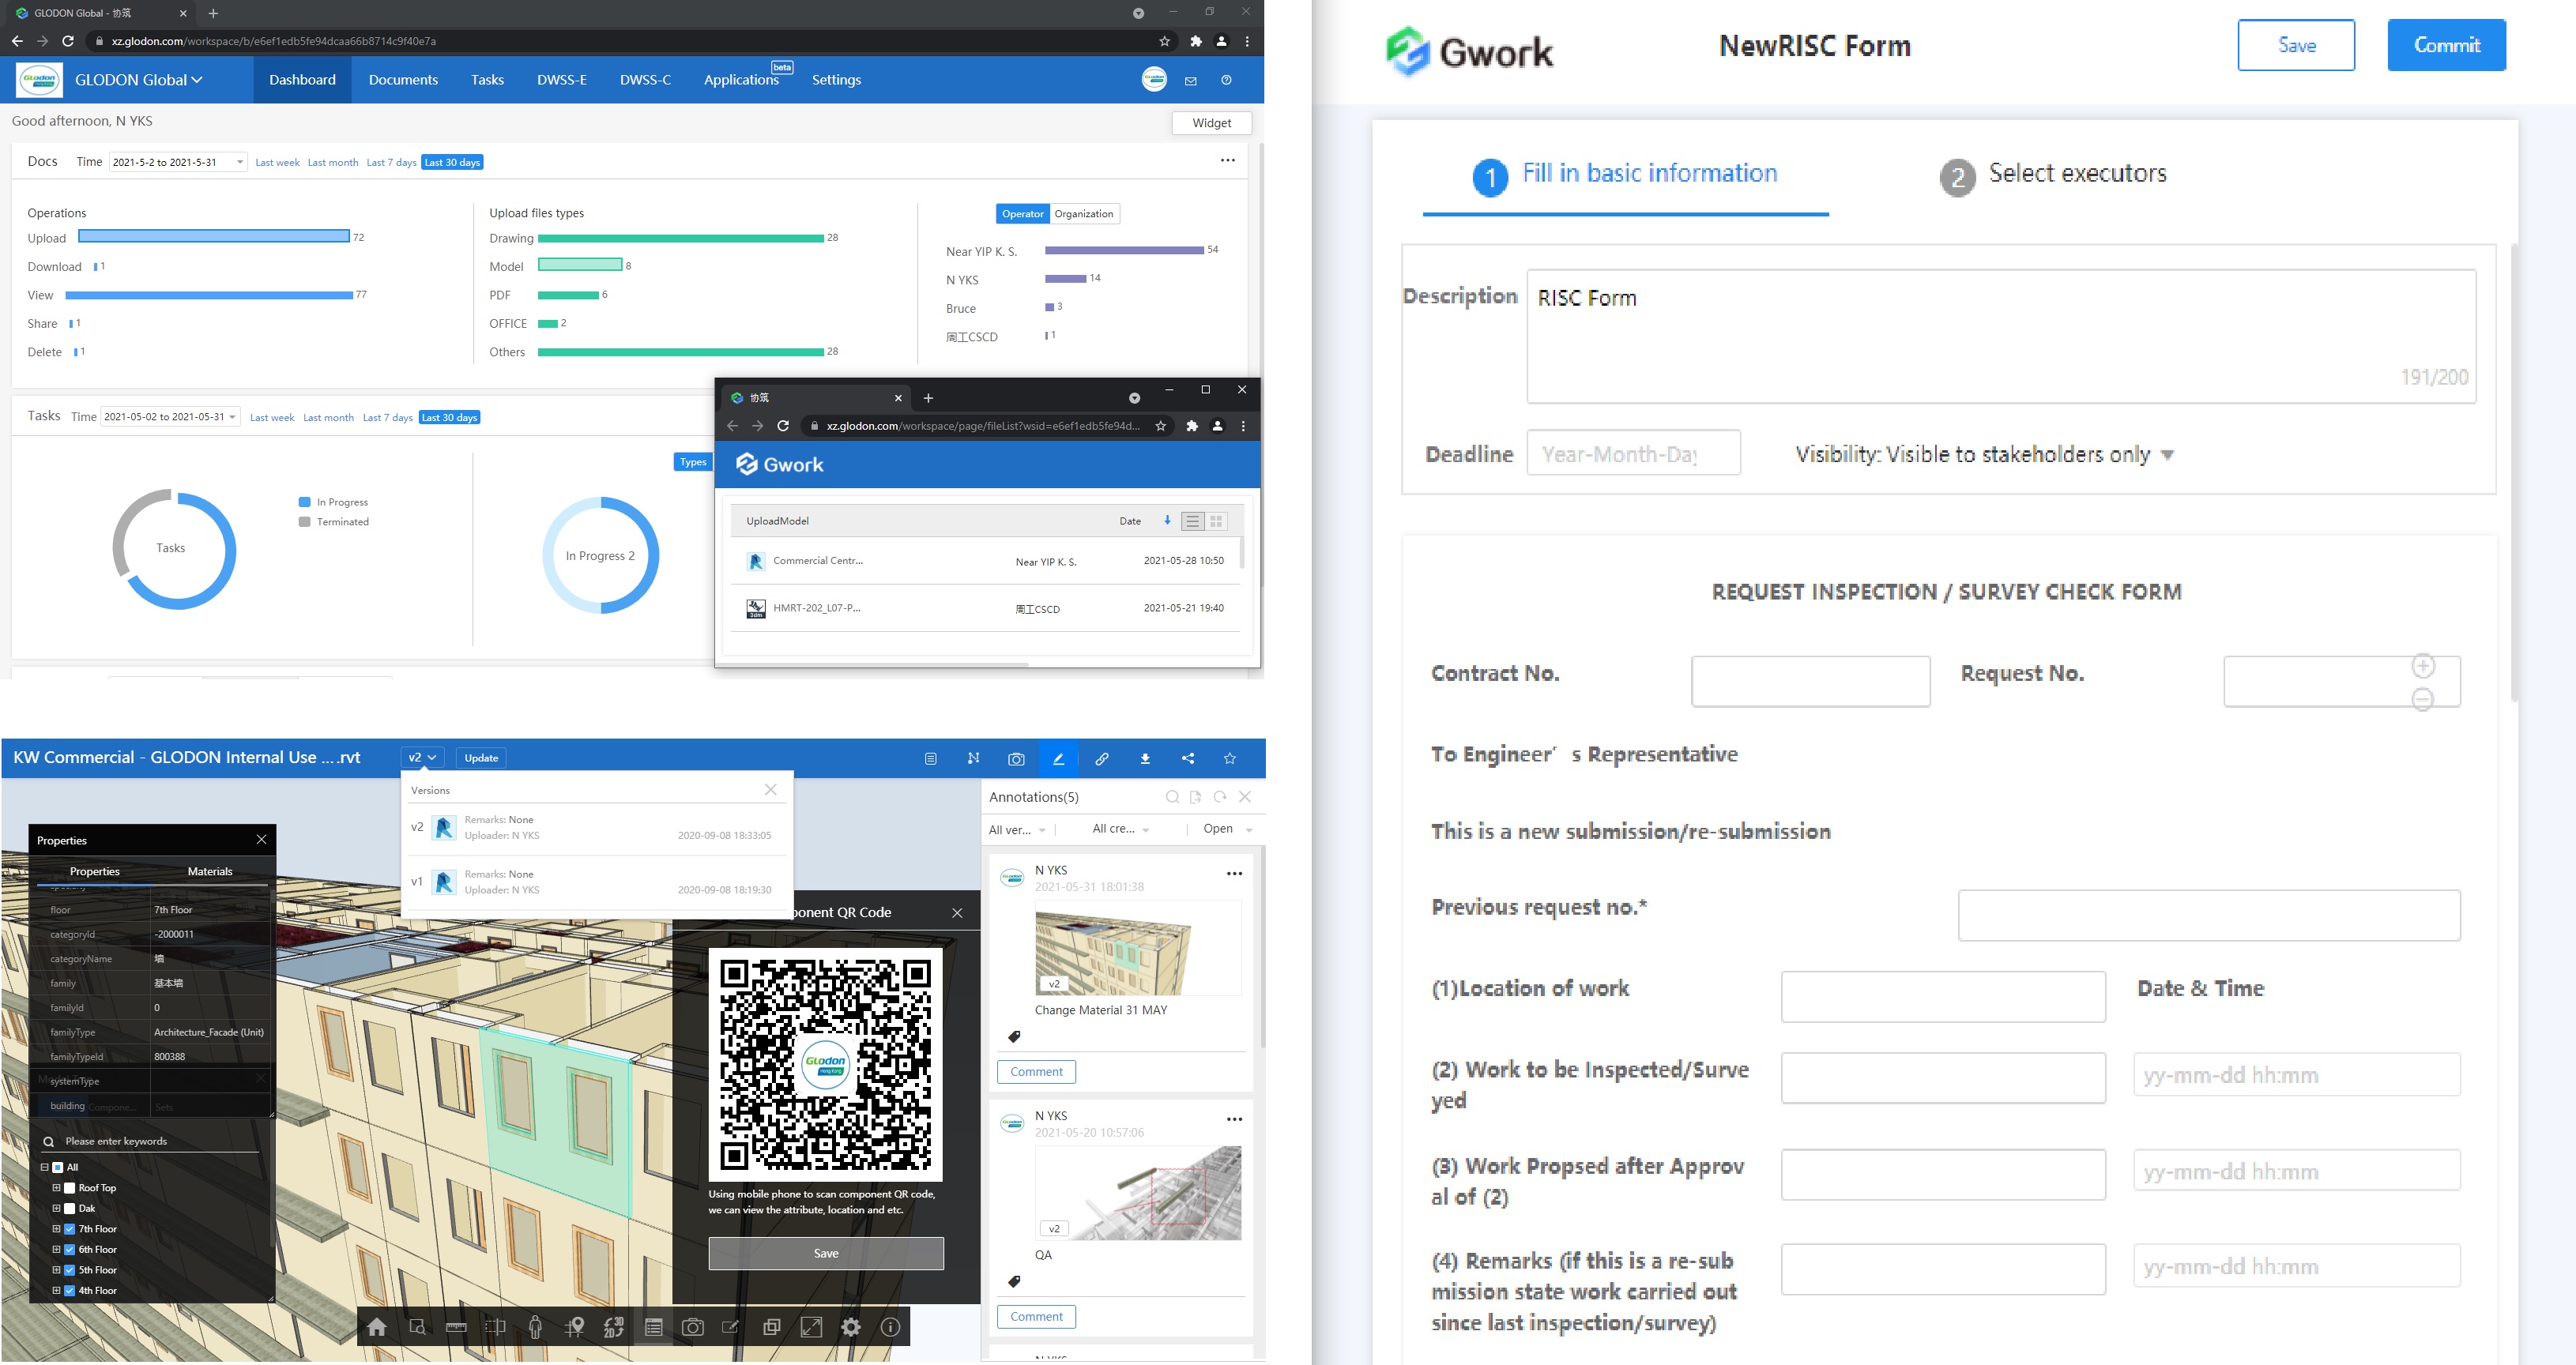Viewport: 2576px width, 1365px height.
Task: Click the share icon in model header
Action: pos(1188,759)
